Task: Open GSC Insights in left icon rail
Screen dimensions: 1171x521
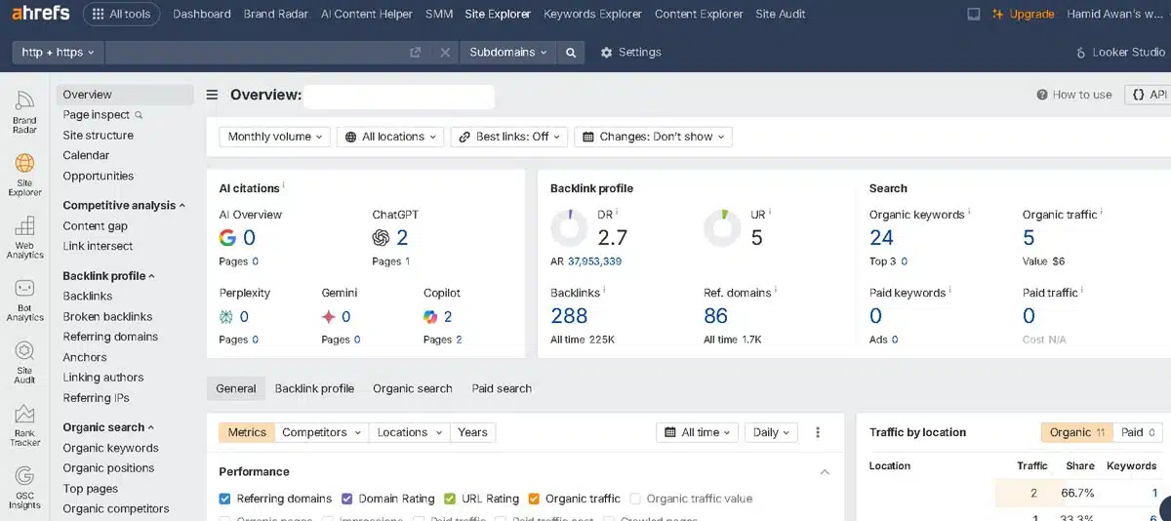Action: point(24,487)
